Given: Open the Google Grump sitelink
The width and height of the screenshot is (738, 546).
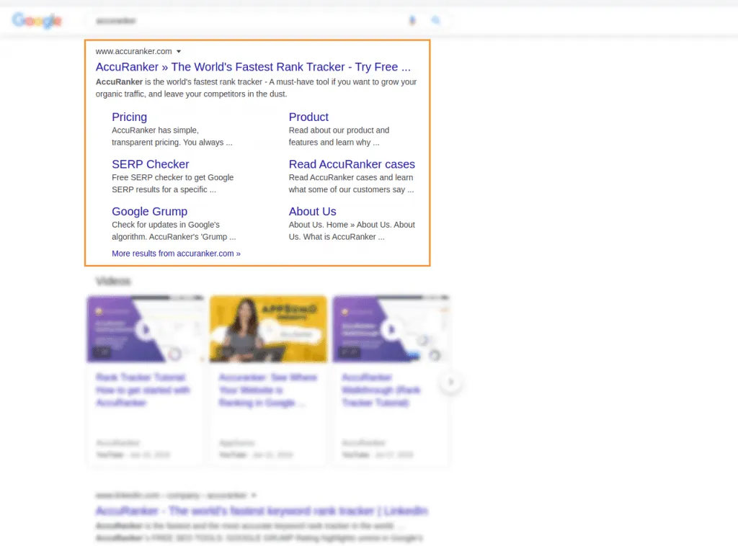Looking at the screenshot, I should (149, 211).
